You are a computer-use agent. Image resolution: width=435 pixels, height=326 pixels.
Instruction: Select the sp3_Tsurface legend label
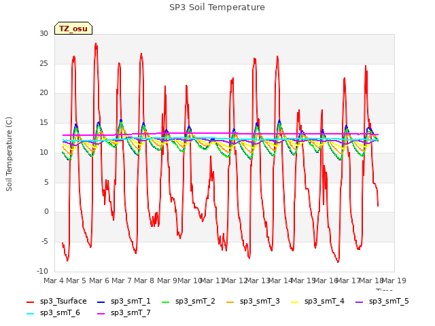[63, 302]
